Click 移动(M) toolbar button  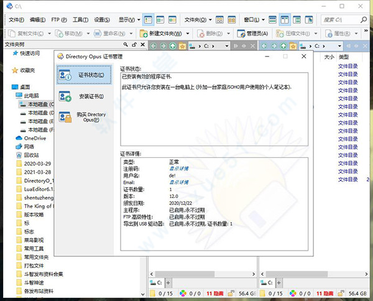click(x=69, y=34)
